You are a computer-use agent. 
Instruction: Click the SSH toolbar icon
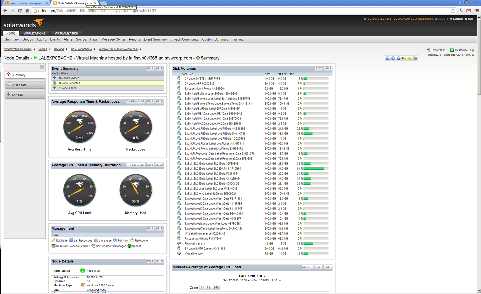point(393,58)
